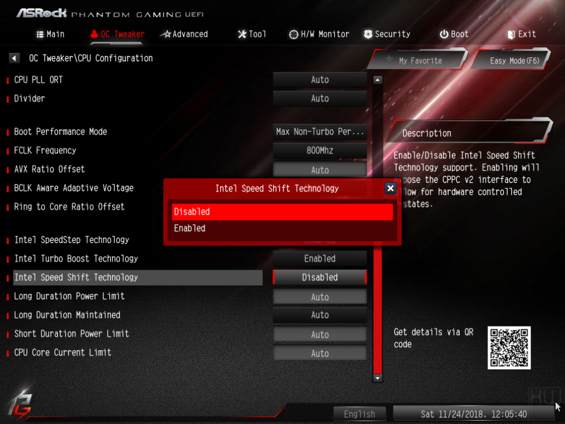
Task: Click the Tool wrench icon
Action: (242, 34)
